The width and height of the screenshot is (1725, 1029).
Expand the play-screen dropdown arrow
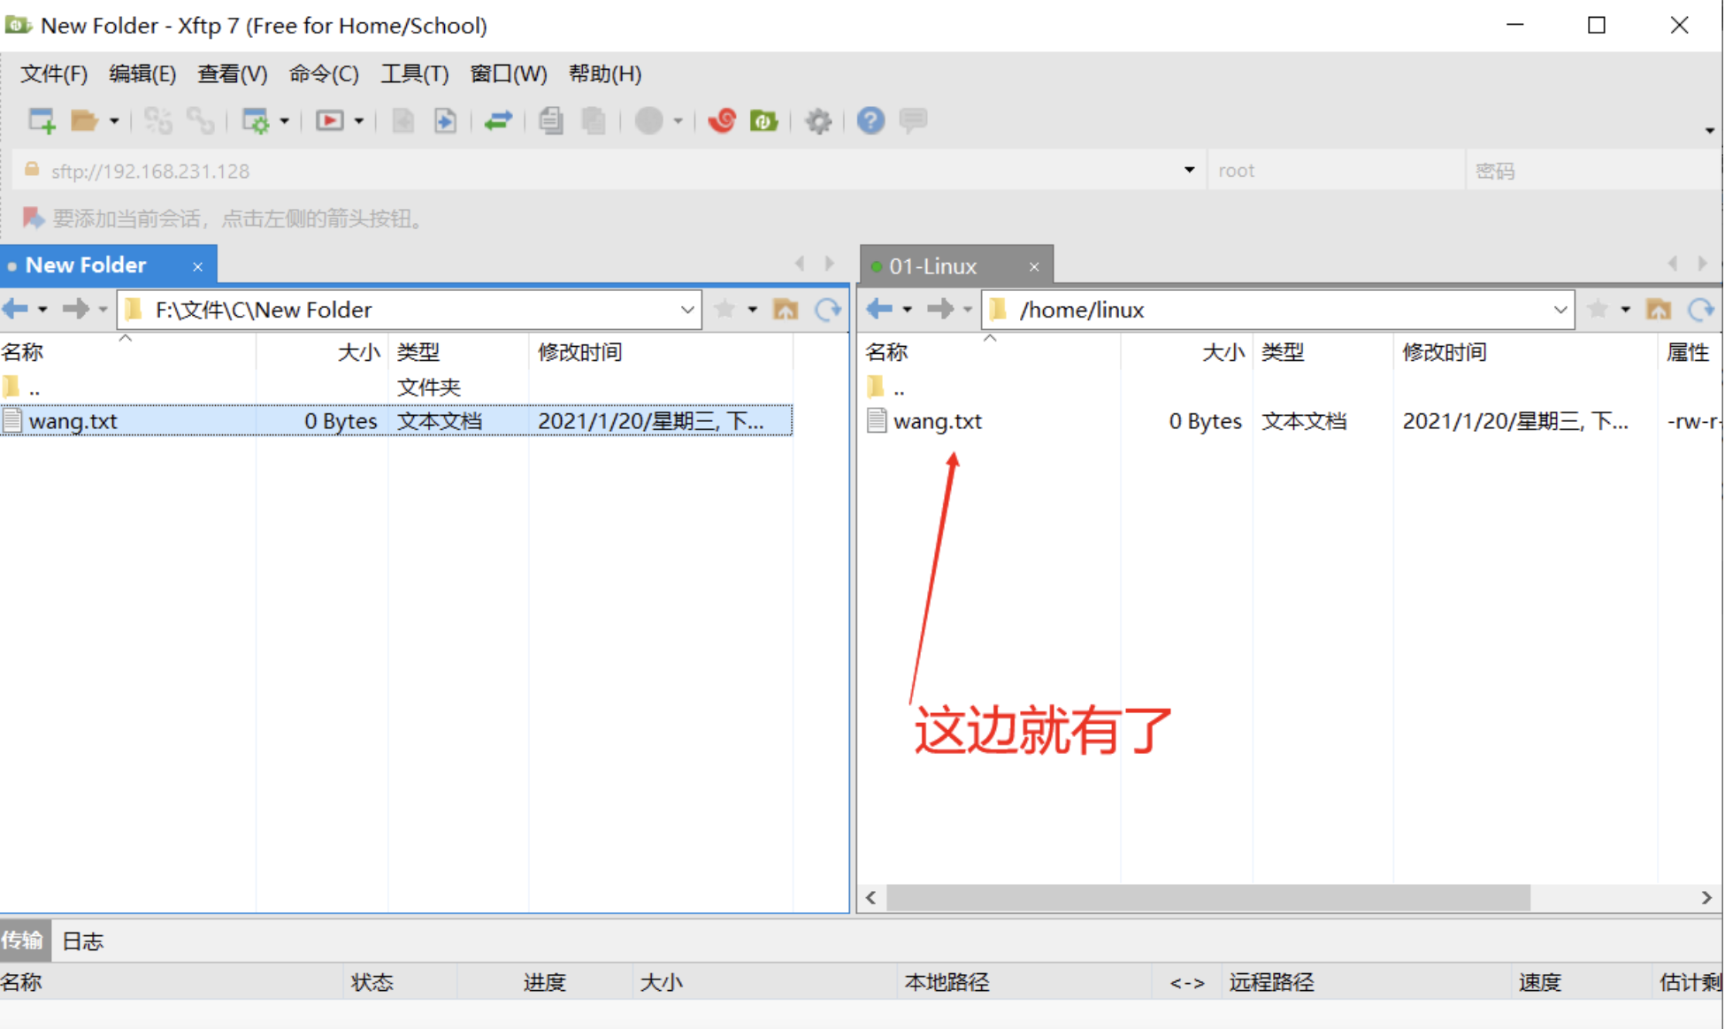(358, 121)
